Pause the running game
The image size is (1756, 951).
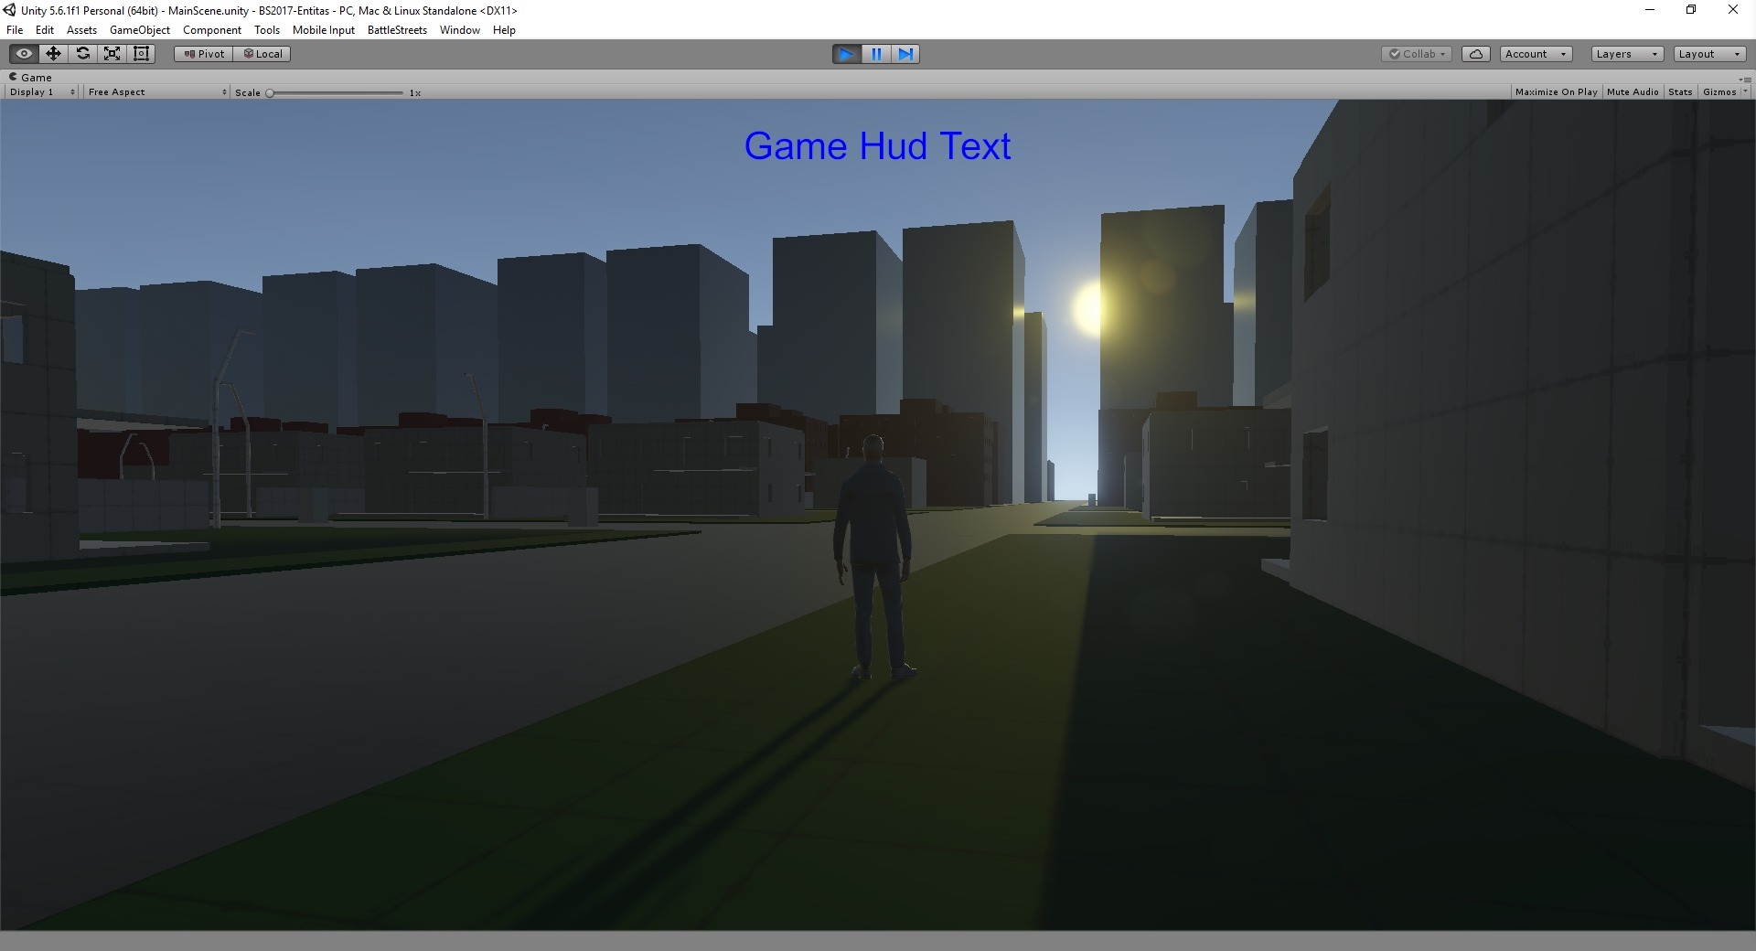pos(876,54)
